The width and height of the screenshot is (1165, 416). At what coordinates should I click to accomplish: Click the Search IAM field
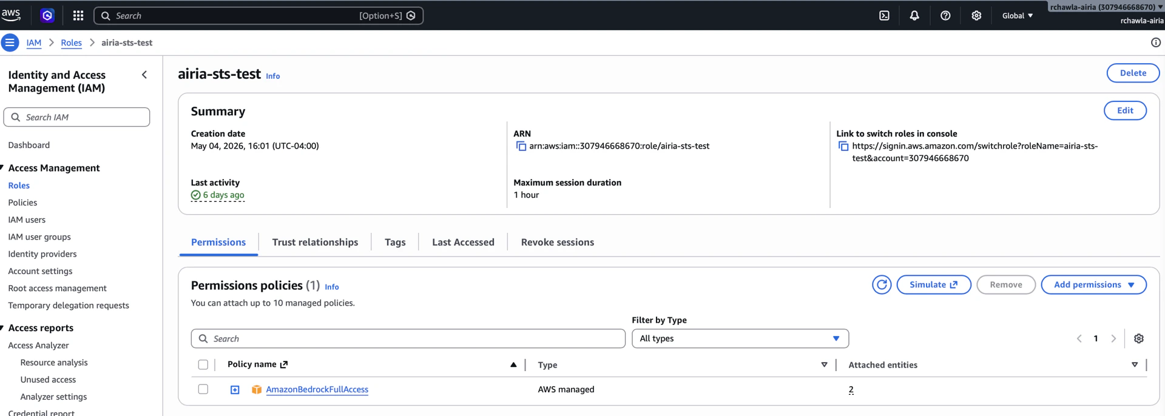76,117
